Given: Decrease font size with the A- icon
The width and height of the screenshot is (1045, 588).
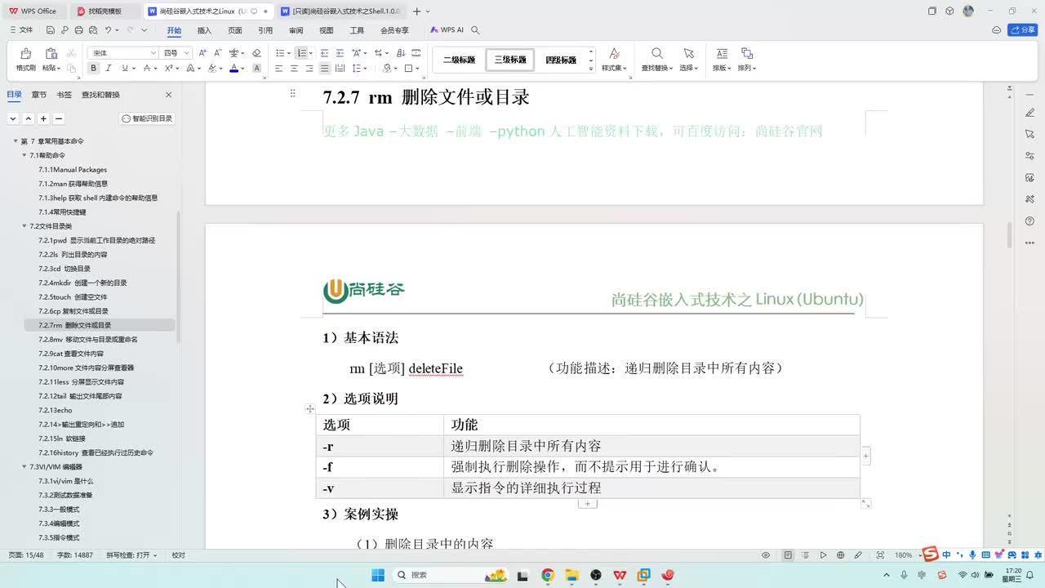Looking at the screenshot, I should click(x=218, y=53).
